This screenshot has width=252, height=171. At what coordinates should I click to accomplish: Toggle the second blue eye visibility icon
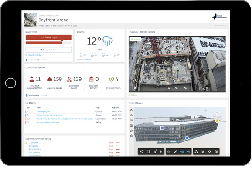(x=188, y=151)
